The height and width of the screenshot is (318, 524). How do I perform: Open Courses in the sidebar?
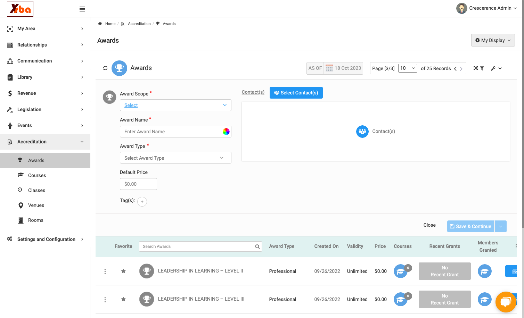pos(37,175)
